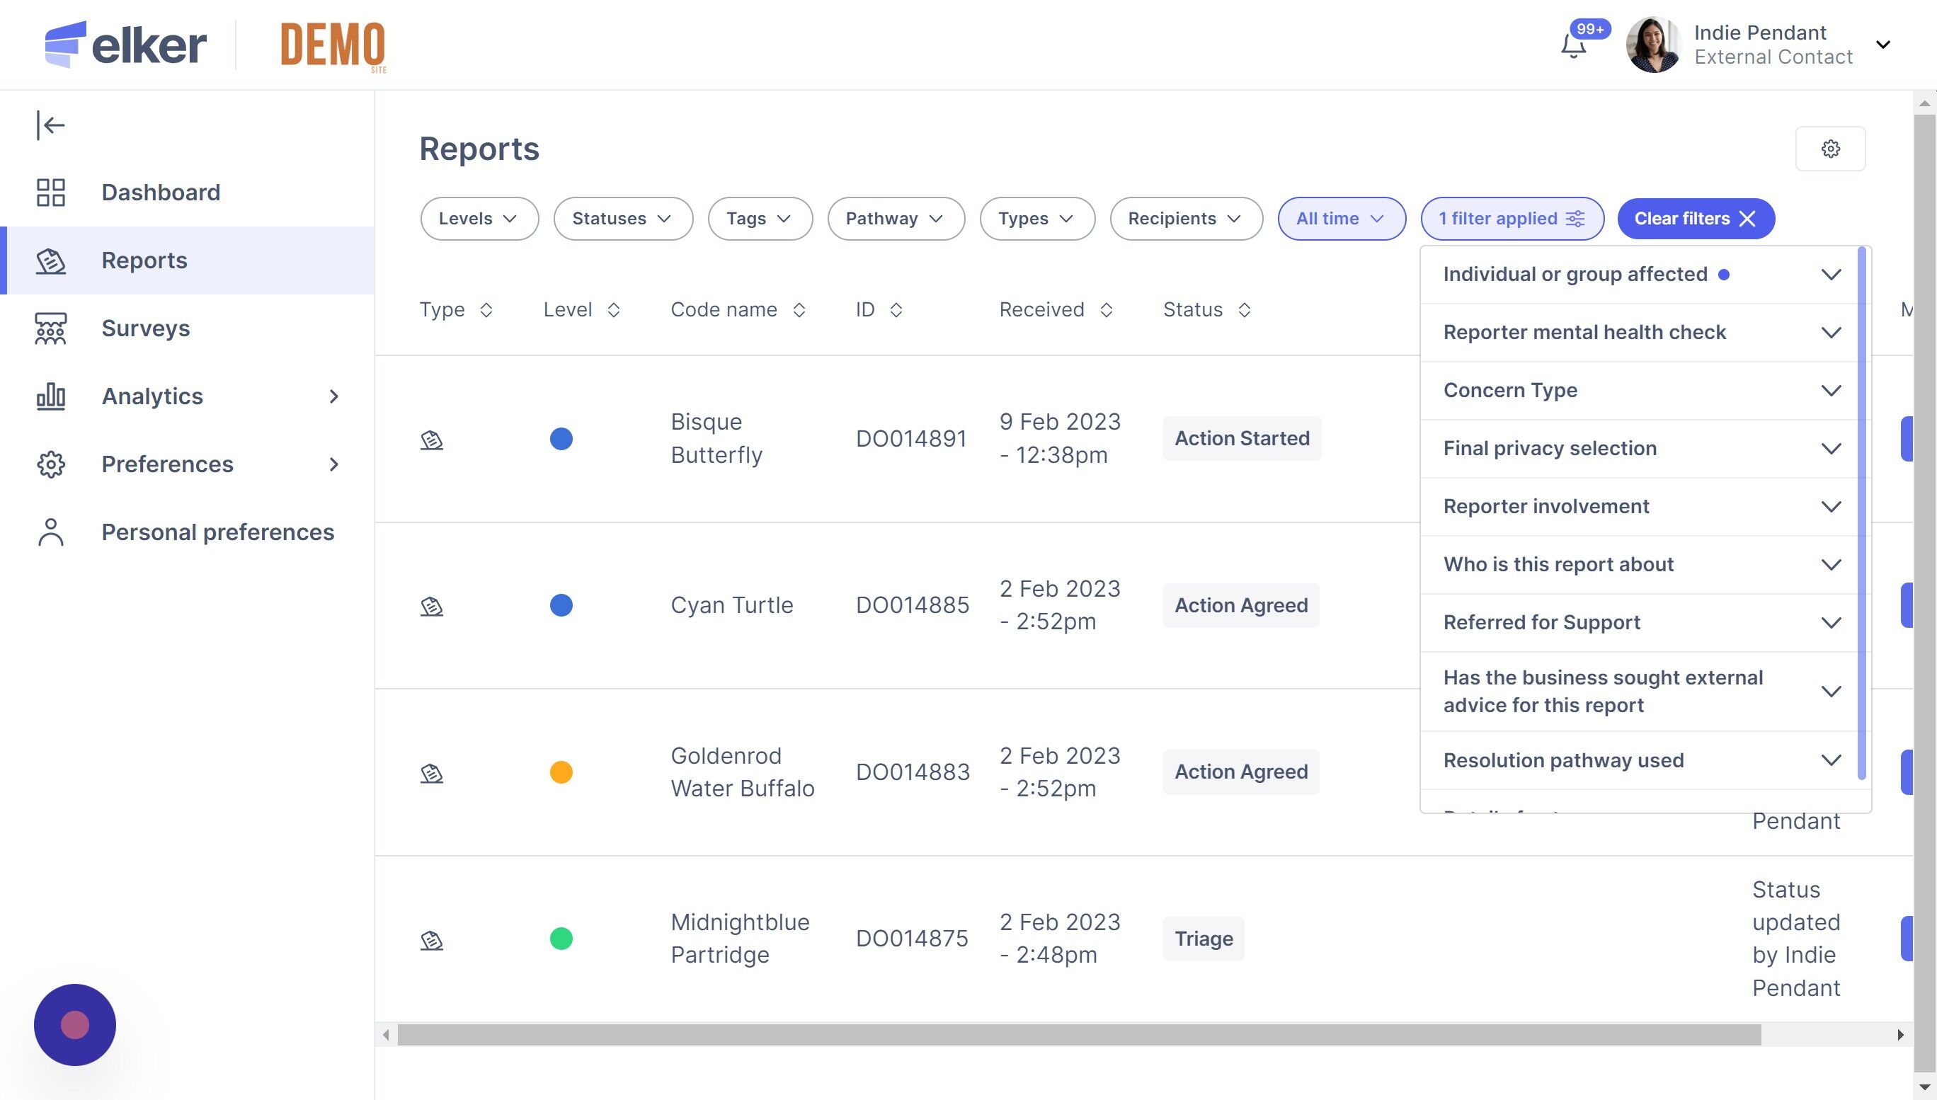
Task: Sort table by Status column
Action: (x=1243, y=310)
